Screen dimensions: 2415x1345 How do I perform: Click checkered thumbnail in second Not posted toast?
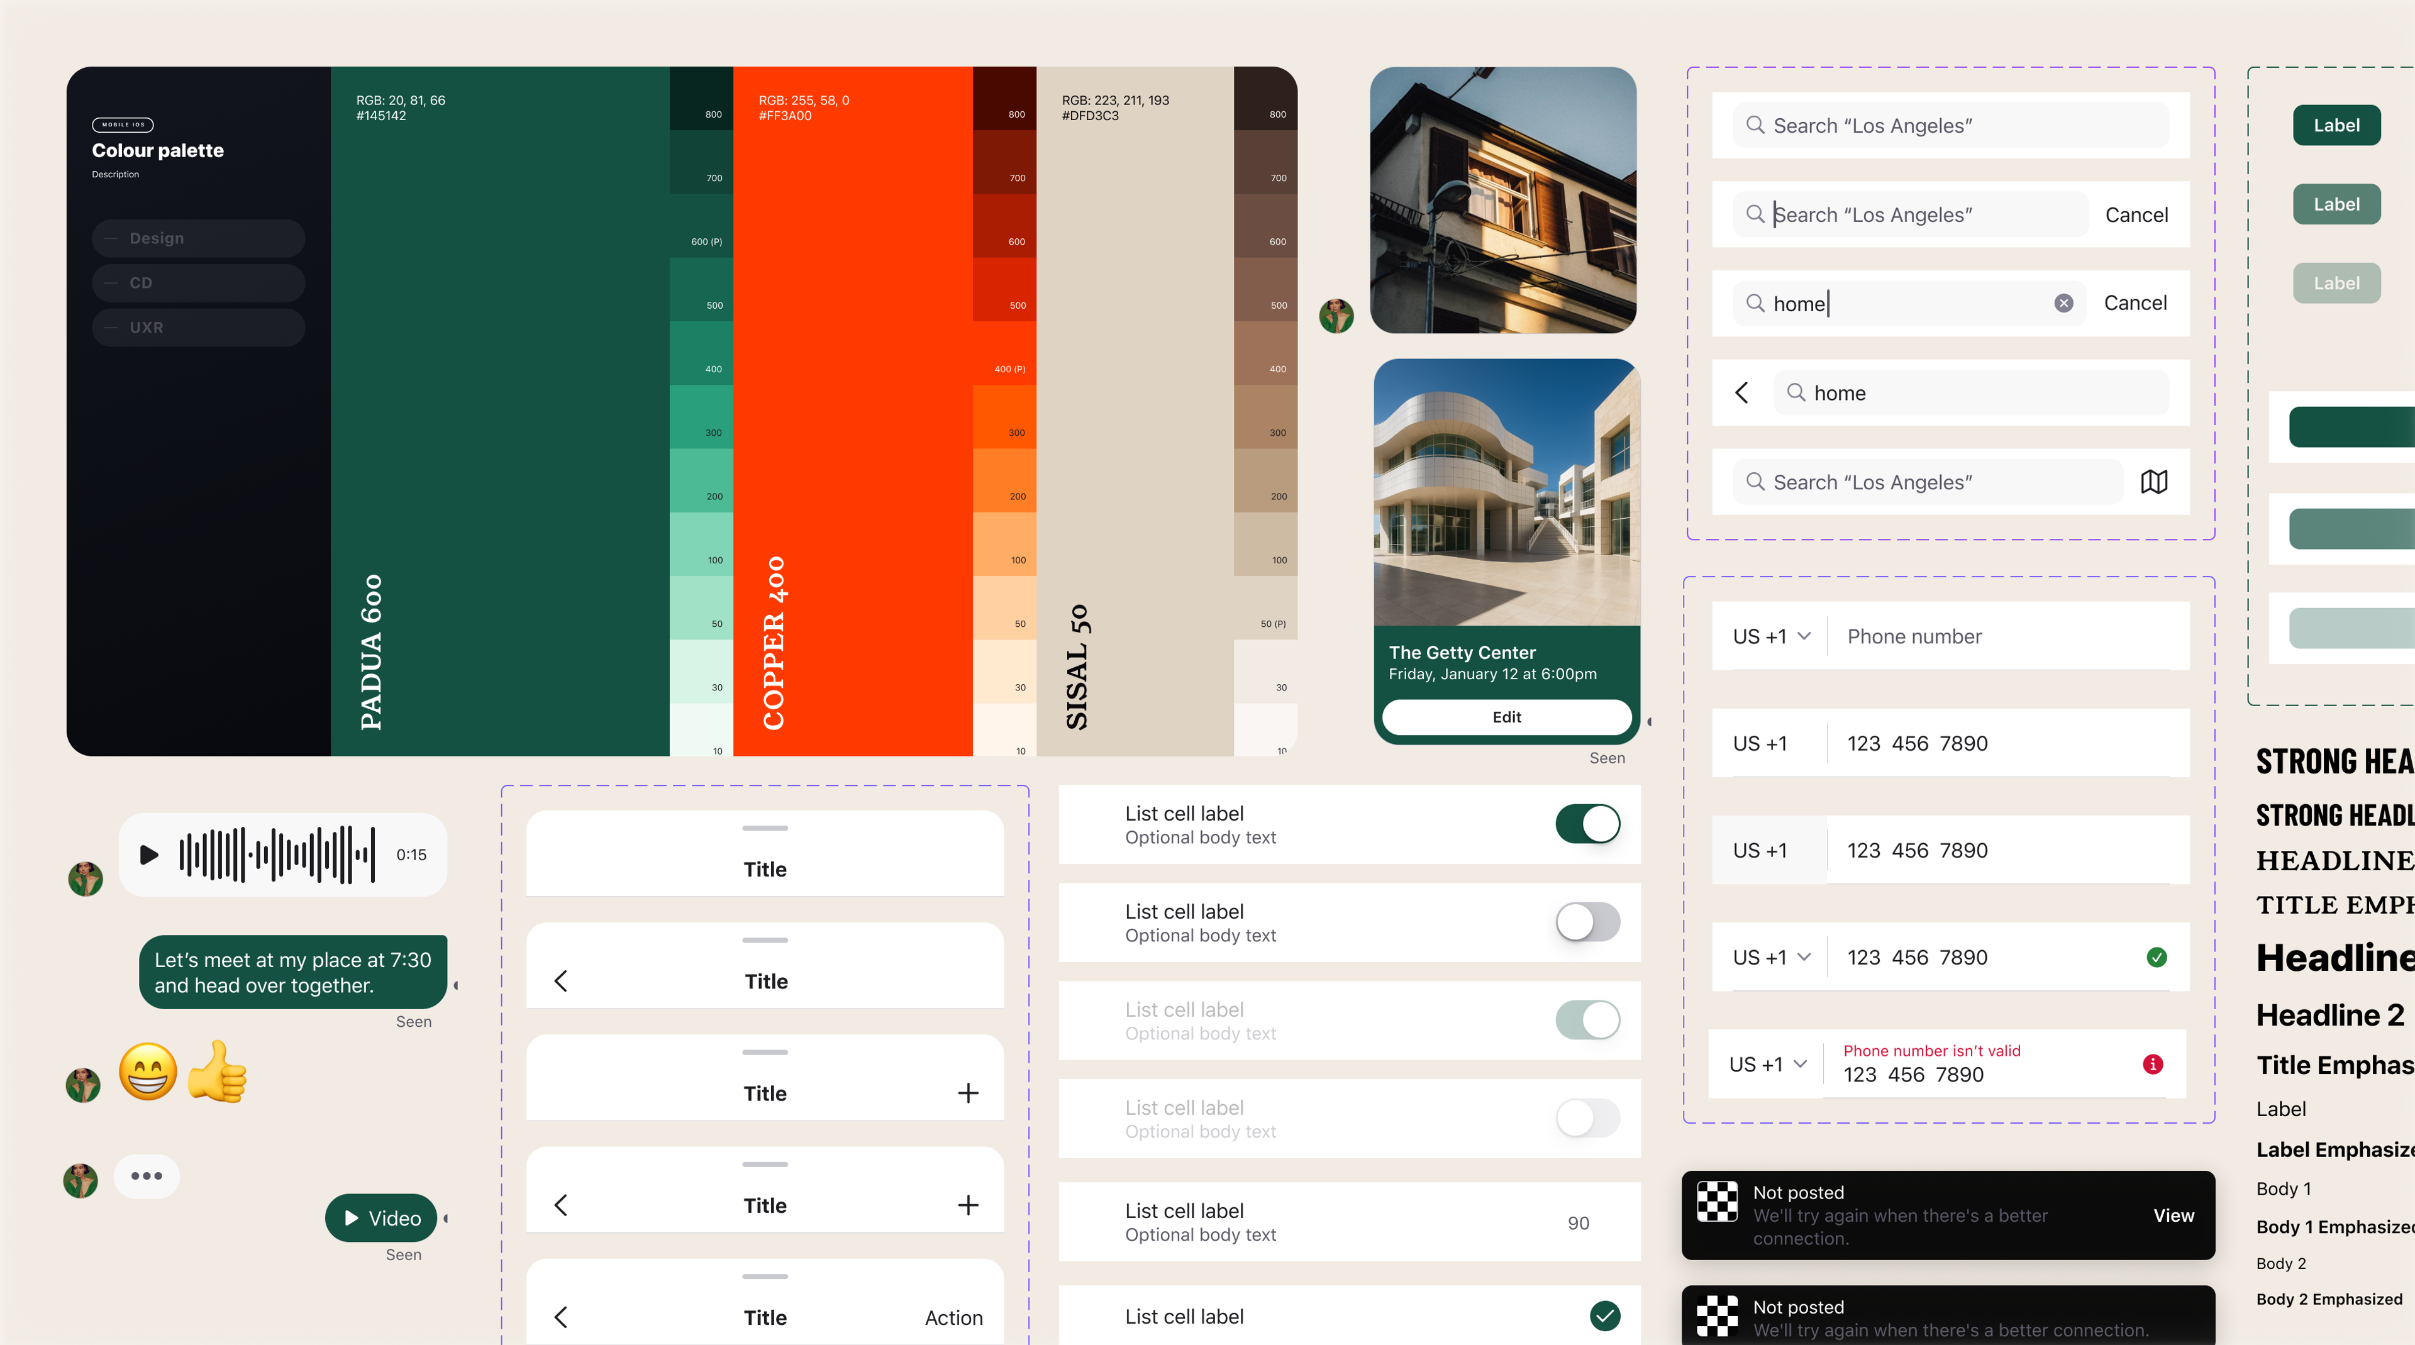click(x=1716, y=1316)
